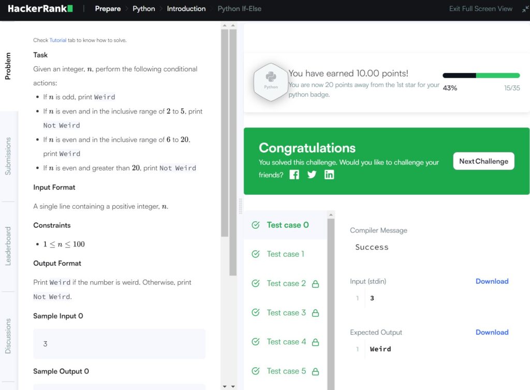Click the LinkedIn share icon
Viewport: 530px width, 390px height.
(x=329, y=175)
